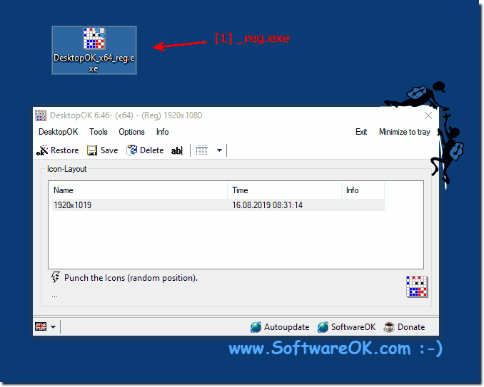
Task: Expand the list view dropdown arrow
Action: tap(219, 150)
